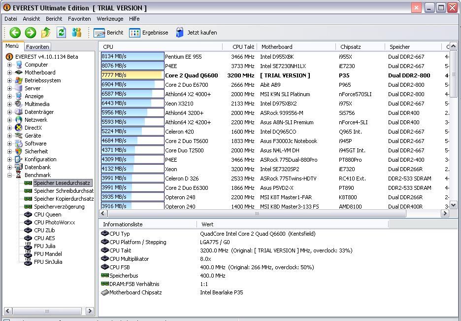The width and height of the screenshot is (461, 321).
Task: Open the Bericht report toolbar button
Action: tap(108, 33)
